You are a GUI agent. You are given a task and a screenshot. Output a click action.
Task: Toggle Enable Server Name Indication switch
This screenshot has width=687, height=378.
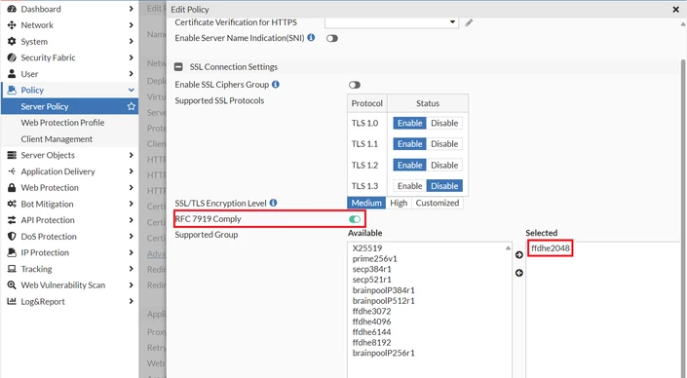point(332,38)
